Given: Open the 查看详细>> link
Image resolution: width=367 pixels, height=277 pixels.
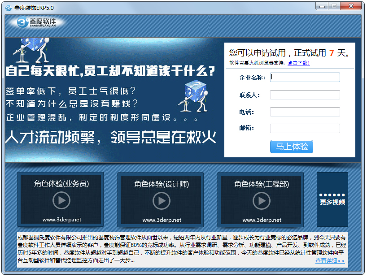Looking at the screenshot, I should [330, 261].
